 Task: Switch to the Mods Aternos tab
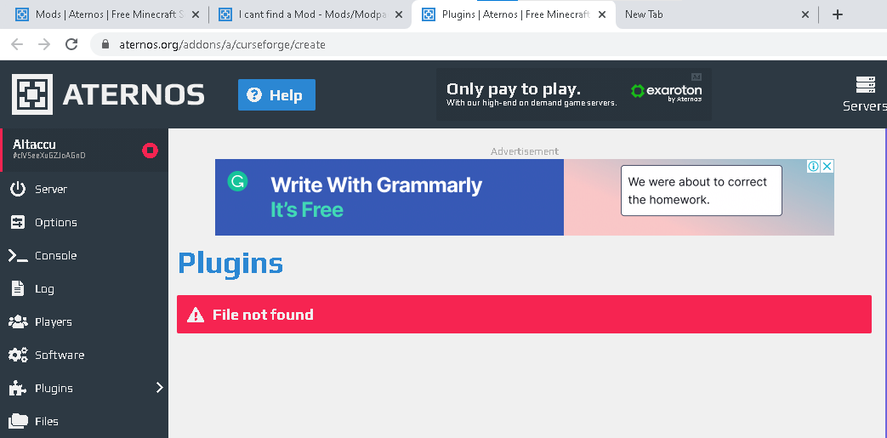pos(107,14)
